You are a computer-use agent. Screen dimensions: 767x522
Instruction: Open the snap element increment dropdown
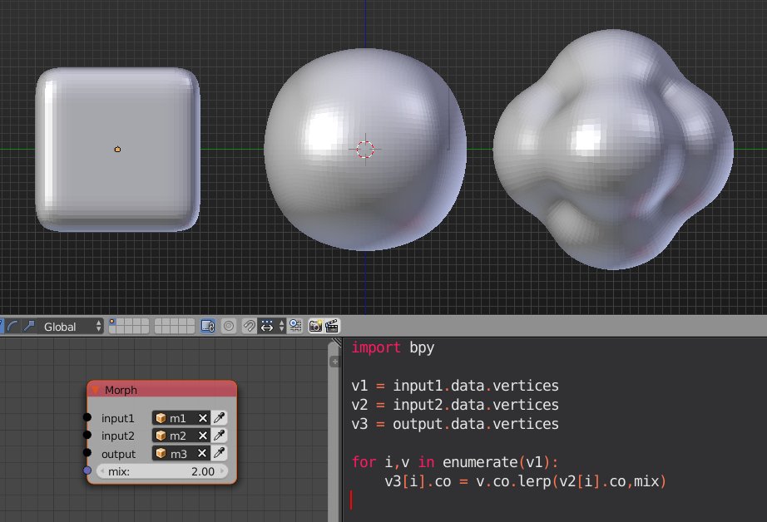tap(272, 326)
